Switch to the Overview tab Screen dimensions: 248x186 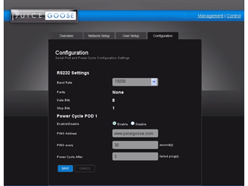(66, 36)
